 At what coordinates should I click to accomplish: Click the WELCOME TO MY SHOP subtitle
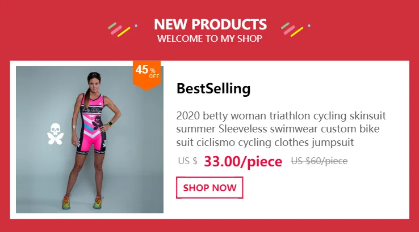tap(209, 38)
